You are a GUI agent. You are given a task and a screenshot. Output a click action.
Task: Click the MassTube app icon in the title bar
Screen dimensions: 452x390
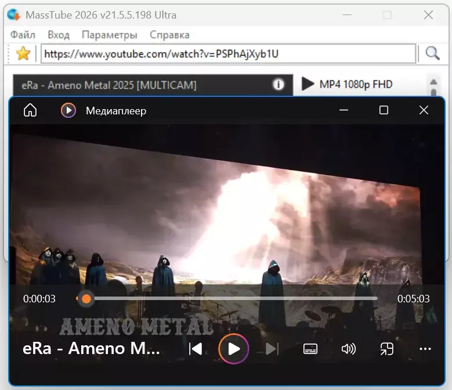pyautogui.click(x=13, y=15)
